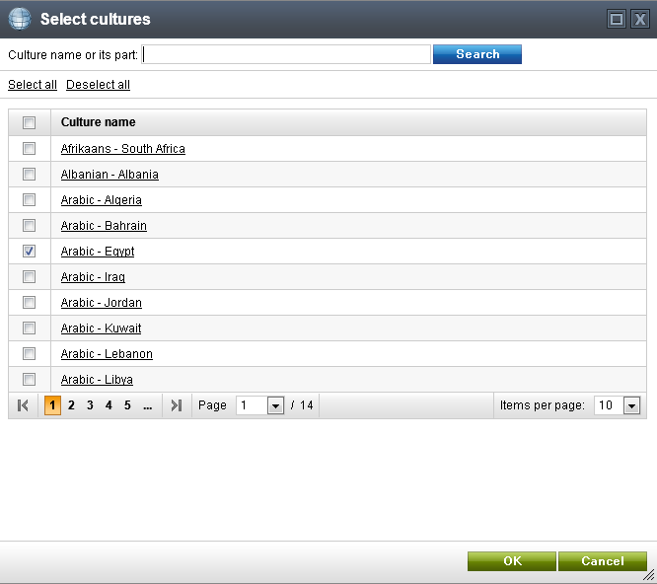Go to page 5 in pager

127,405
